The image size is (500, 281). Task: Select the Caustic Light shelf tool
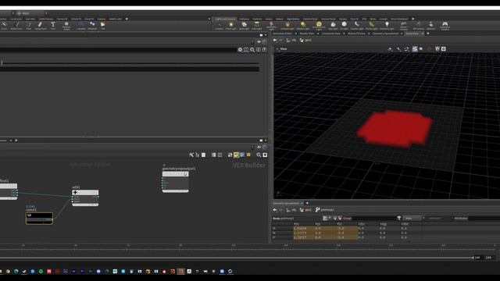click(357, 26)
